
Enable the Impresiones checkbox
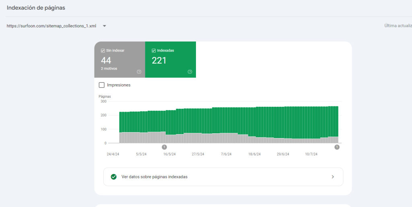pyautogui.click(x=102, y=85)
